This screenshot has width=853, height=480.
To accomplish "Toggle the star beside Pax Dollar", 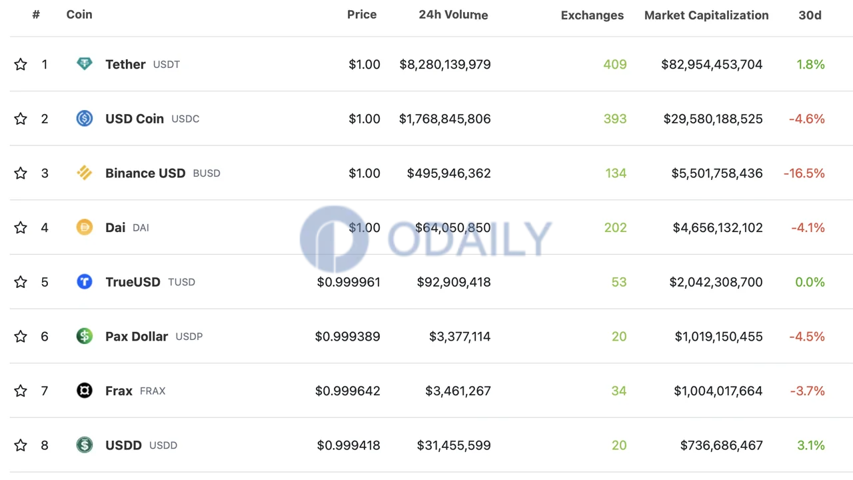I will (21, 336).
